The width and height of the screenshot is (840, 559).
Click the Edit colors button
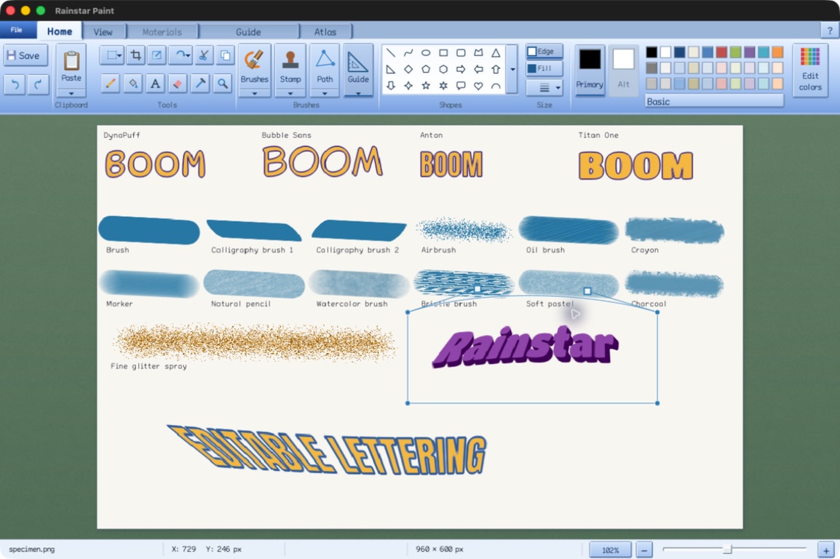point(810,70)
